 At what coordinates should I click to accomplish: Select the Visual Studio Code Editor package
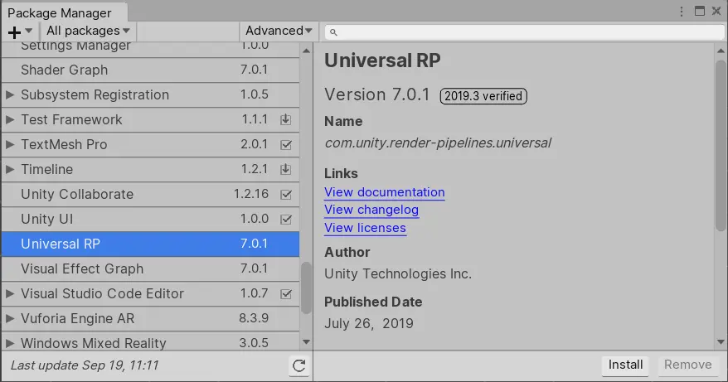(150, 293)
